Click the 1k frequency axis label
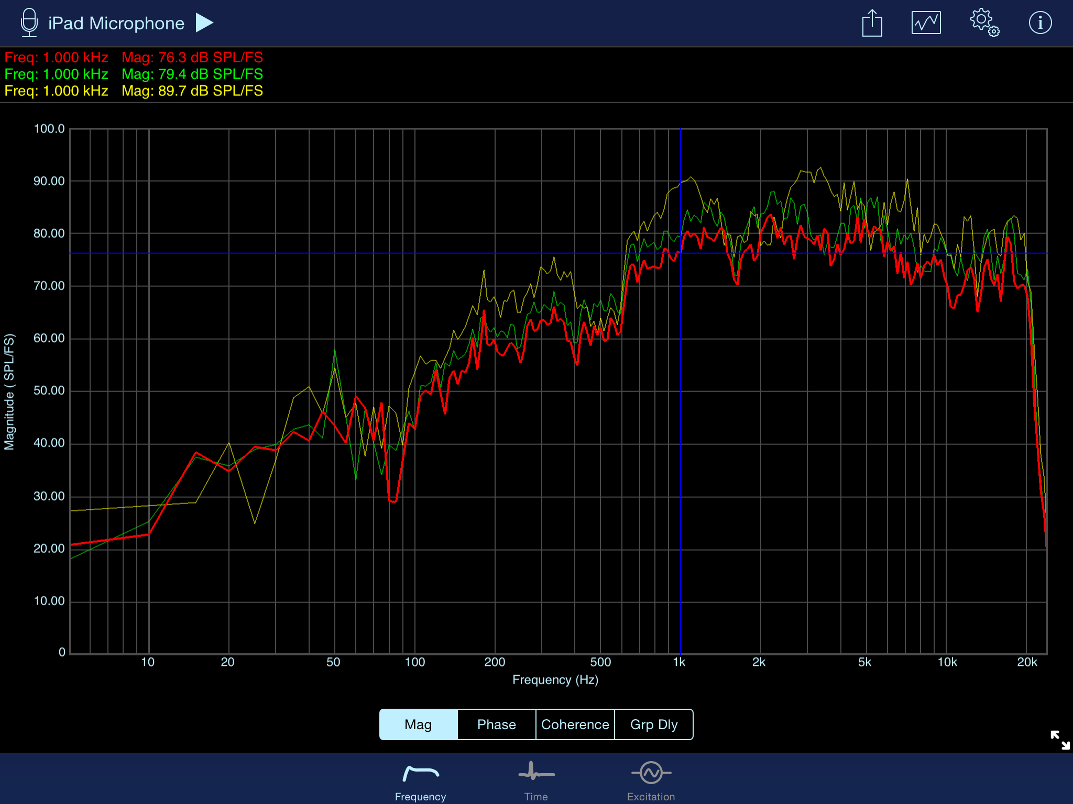1073x804 pixels. tap(679, 662)
